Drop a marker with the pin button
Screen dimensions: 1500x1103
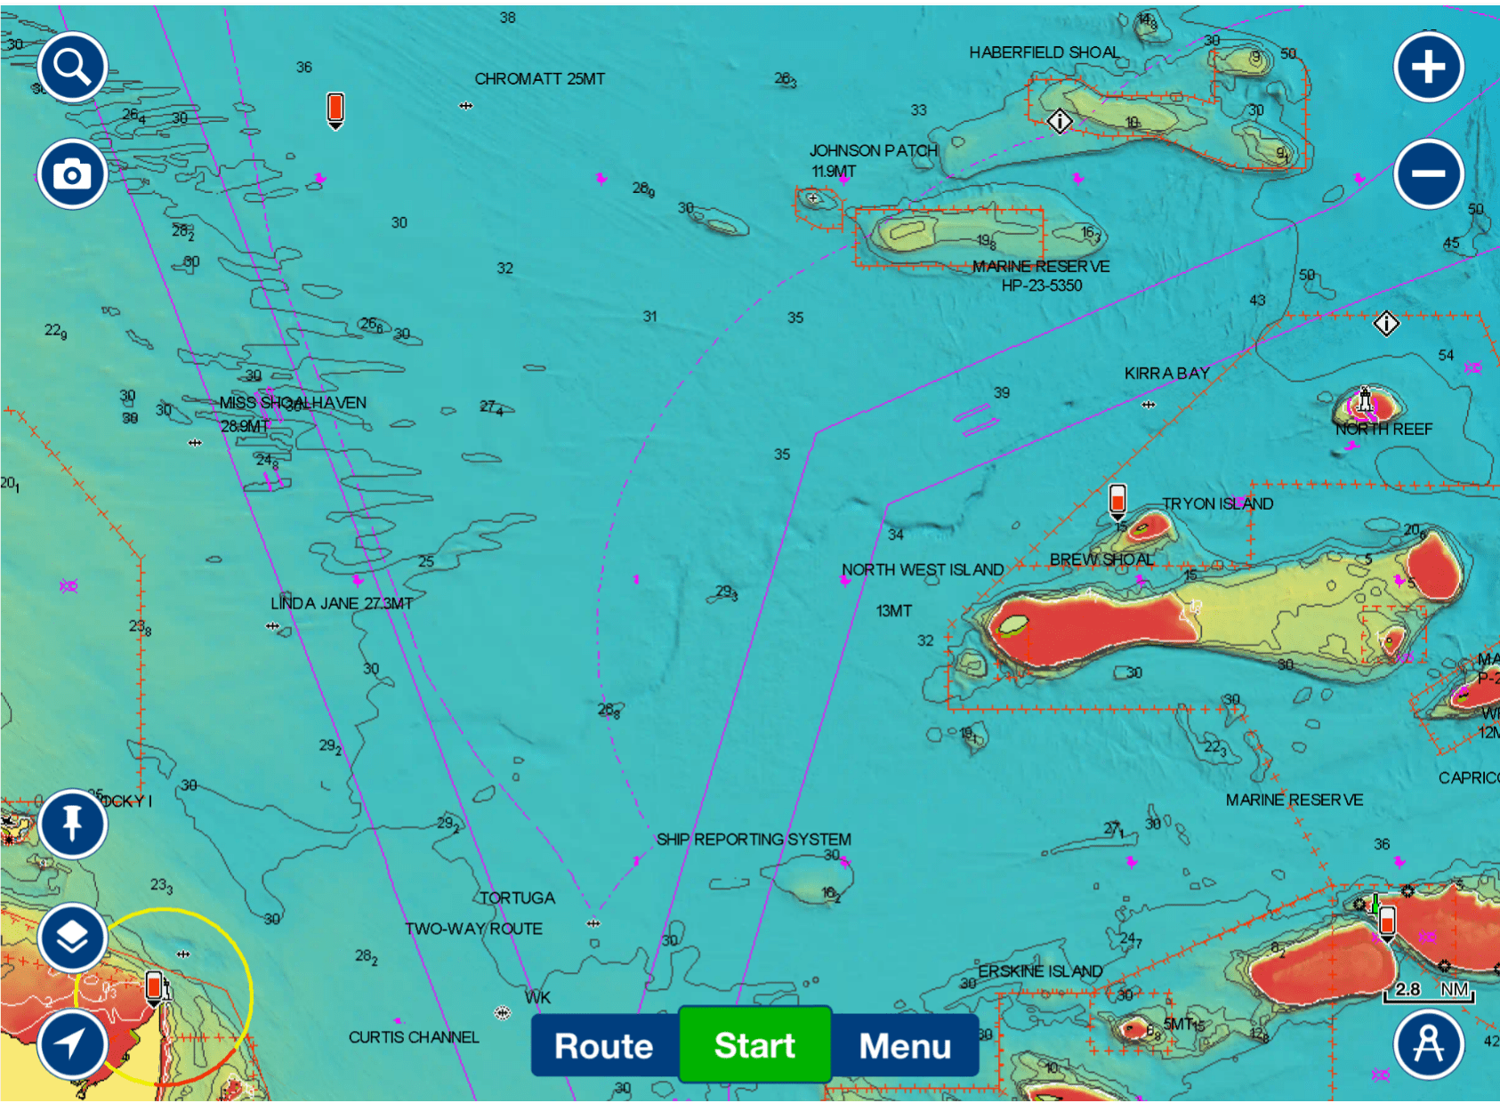[x=72, y=824]
